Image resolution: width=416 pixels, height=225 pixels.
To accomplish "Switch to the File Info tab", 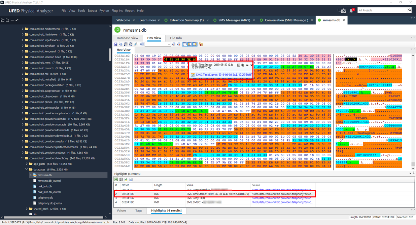I will [x=176, y=38].
